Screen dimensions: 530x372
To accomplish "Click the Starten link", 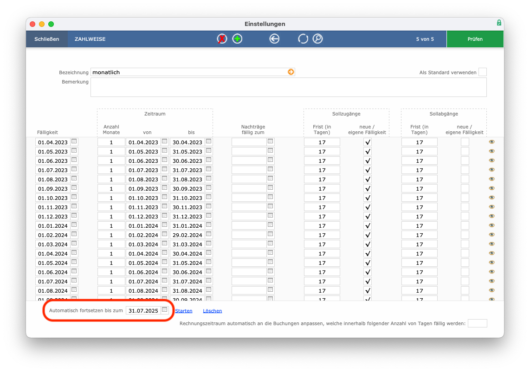I will pyautogui.click(x=183, y=311).
